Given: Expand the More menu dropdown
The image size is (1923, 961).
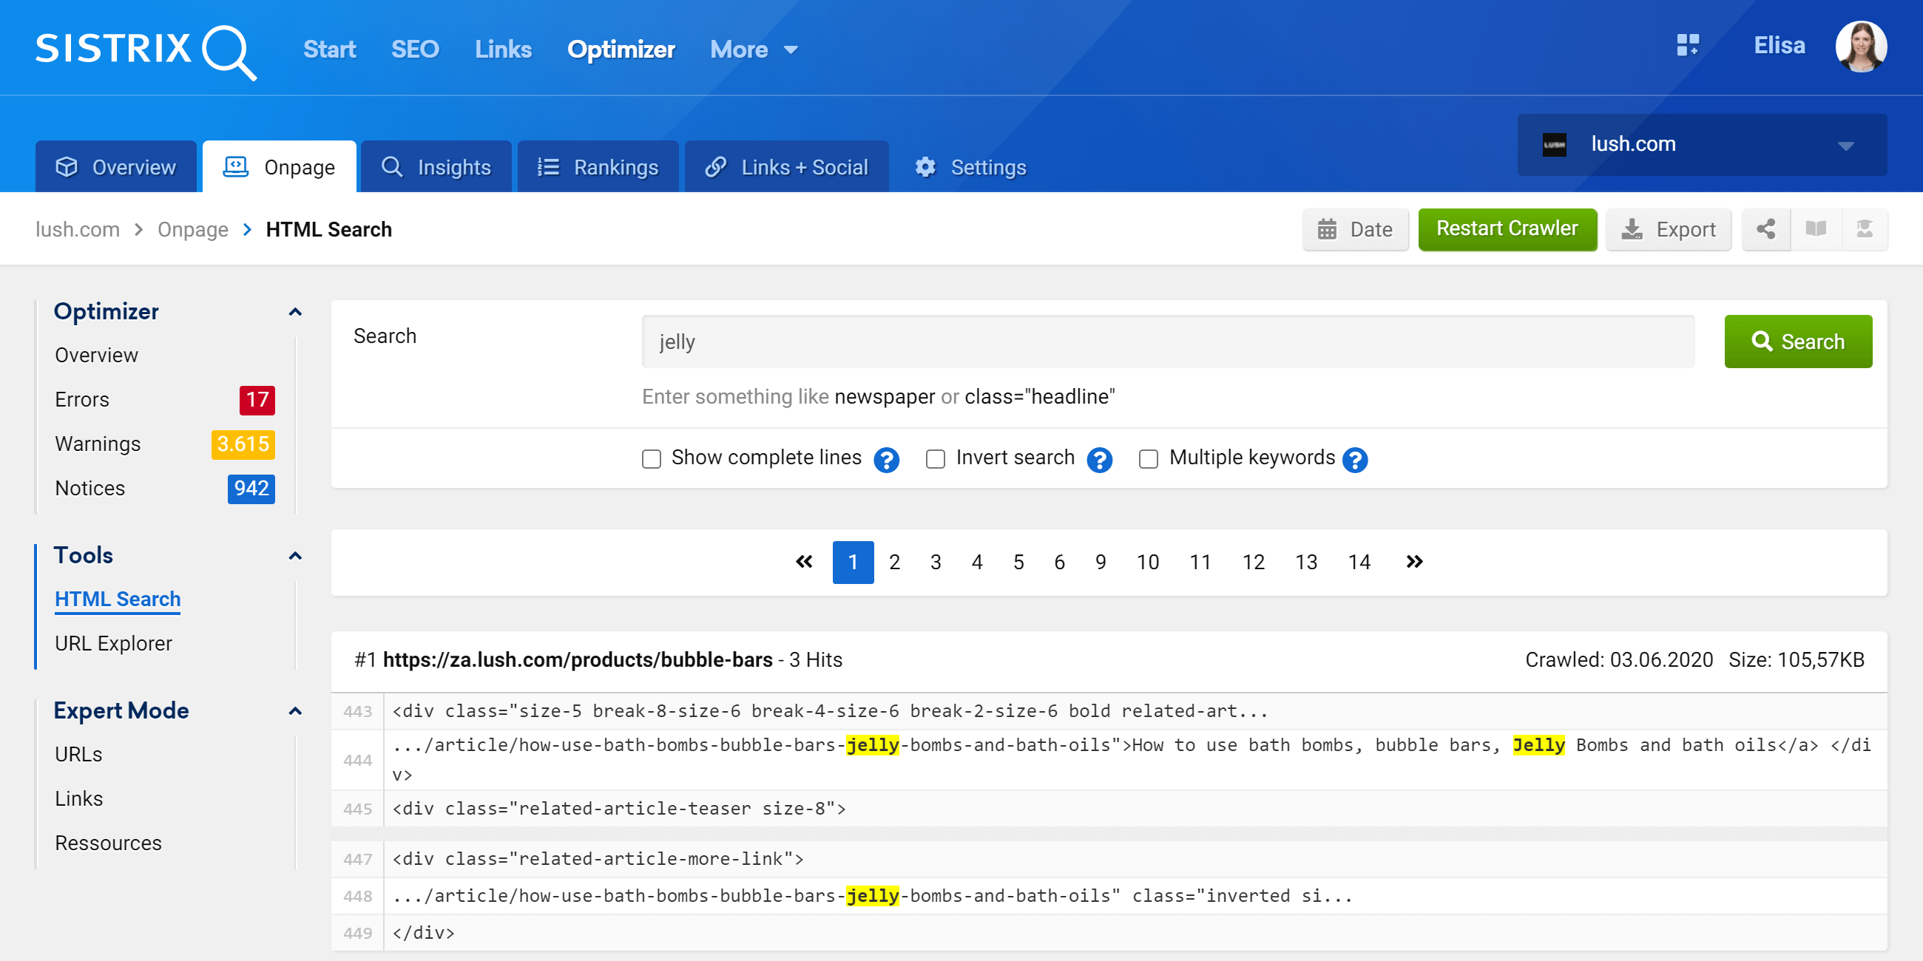Looking at the screenshot, I should coord(753,50).
